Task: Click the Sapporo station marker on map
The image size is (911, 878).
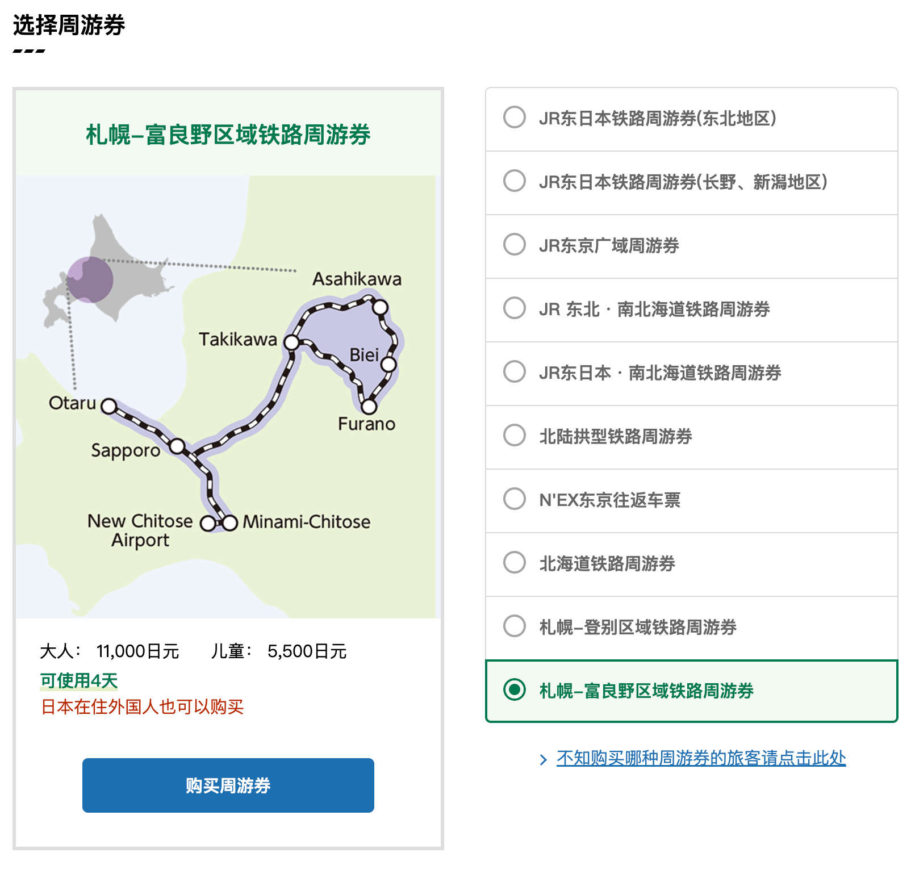Action: coord(177,446)
